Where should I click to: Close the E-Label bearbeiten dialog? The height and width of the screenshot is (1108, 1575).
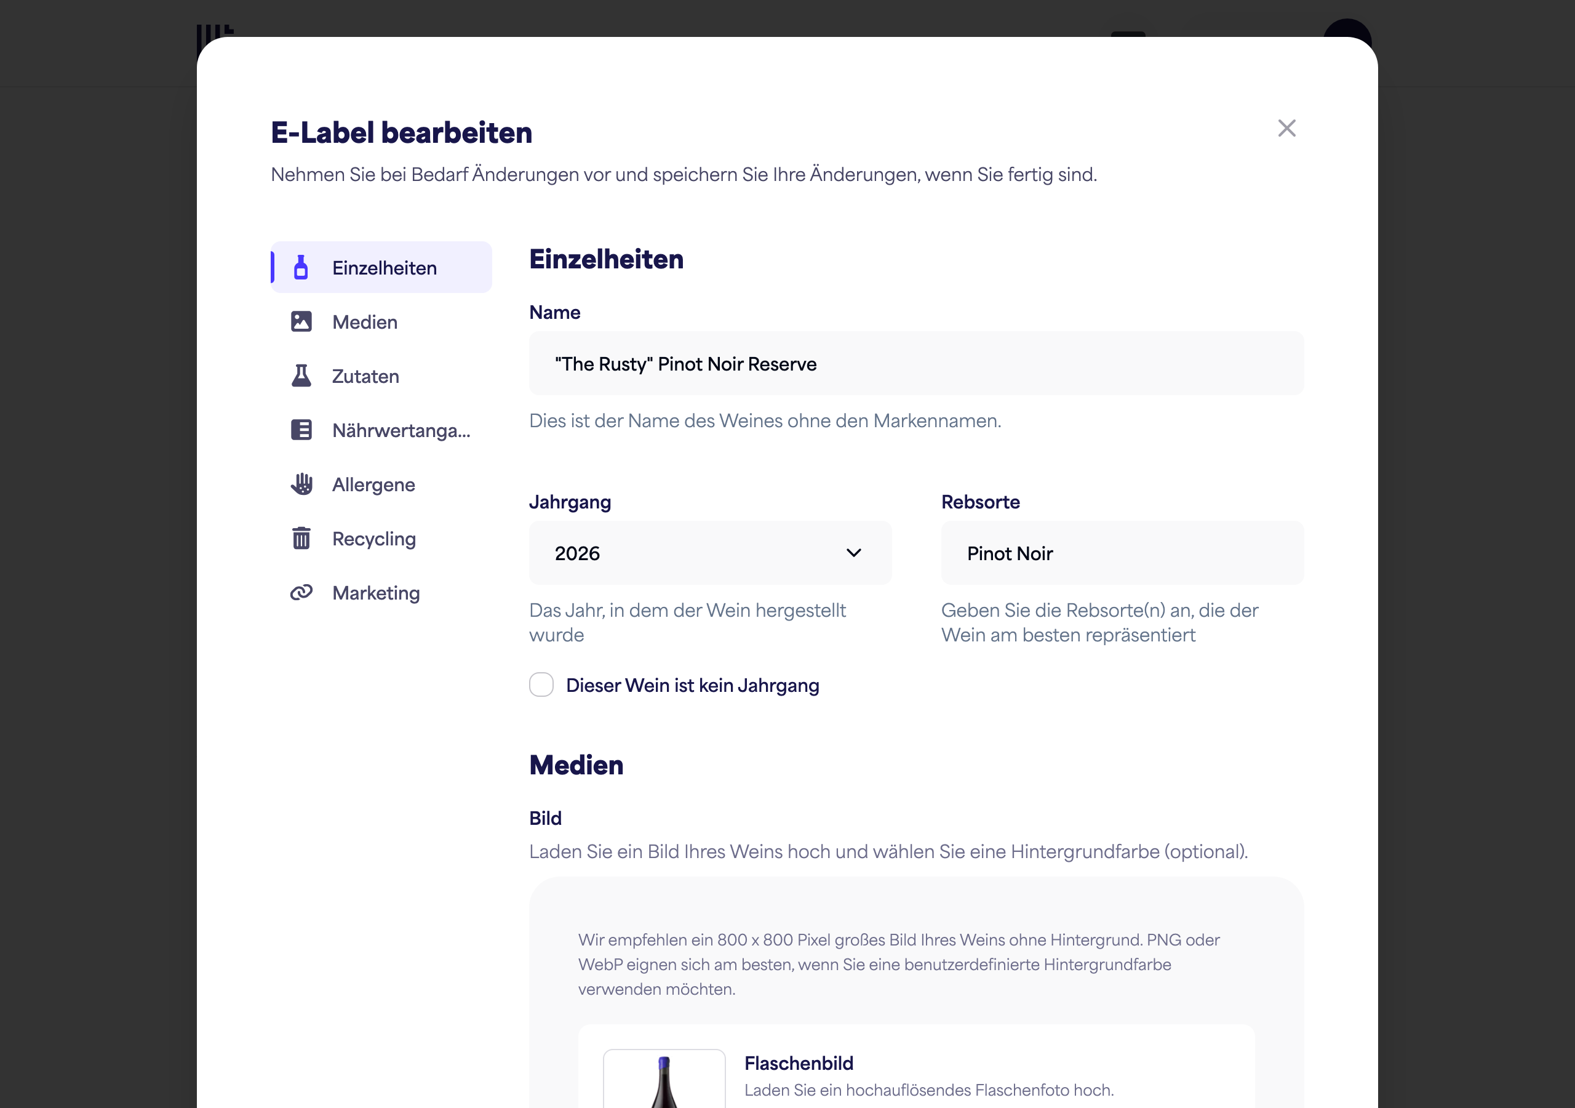[1286, 129]
